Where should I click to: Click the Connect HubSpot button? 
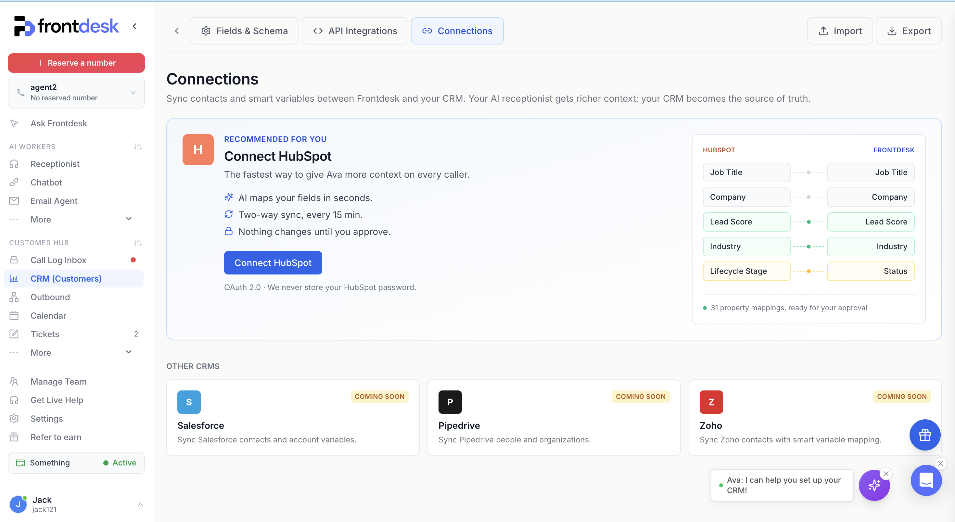(x=273, y=263)
